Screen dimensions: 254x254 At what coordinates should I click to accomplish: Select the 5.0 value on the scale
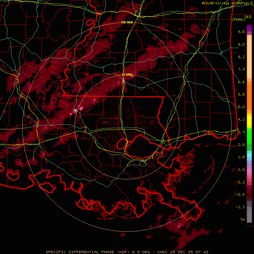point(241,107)
